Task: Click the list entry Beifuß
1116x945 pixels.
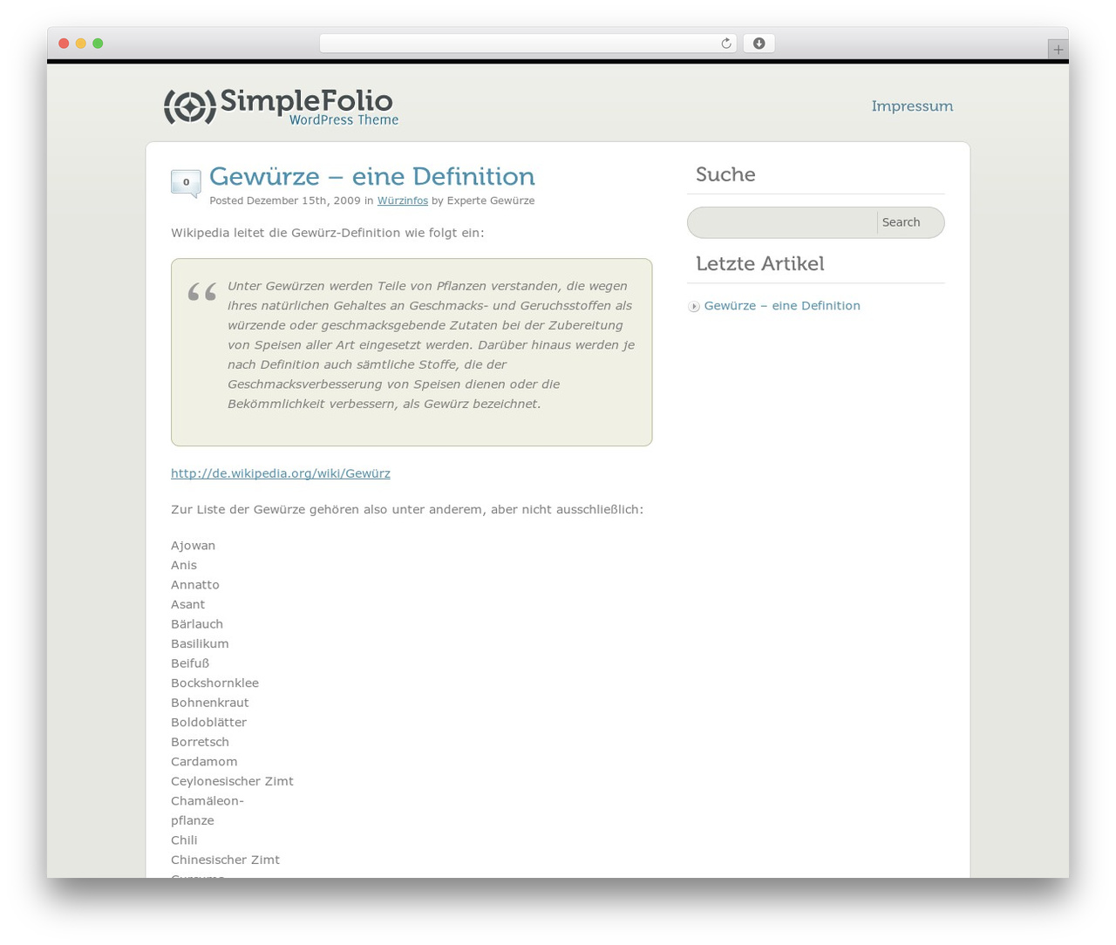Action: coord(190,663)
